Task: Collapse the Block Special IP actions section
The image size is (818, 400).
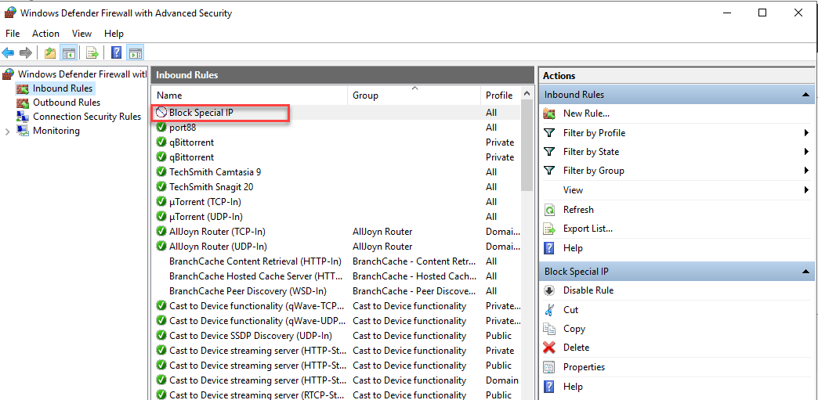Action: point(805,272)
